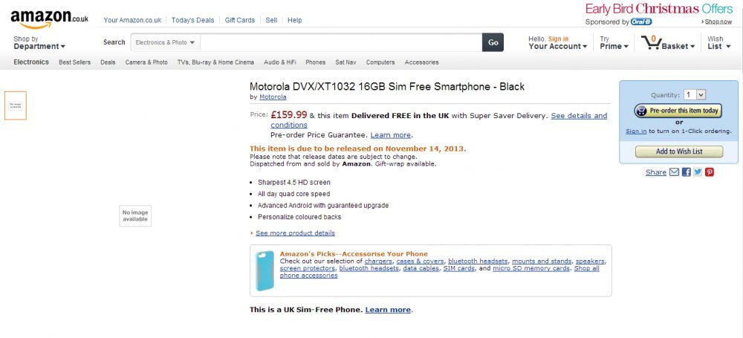Click Add to Wish List button
Image resolution: width=743 pixels, height=338 pixels.
(x=678, y=152)
